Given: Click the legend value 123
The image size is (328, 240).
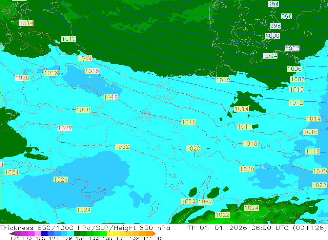Looking at the screenshot, I should click(27, 238).
